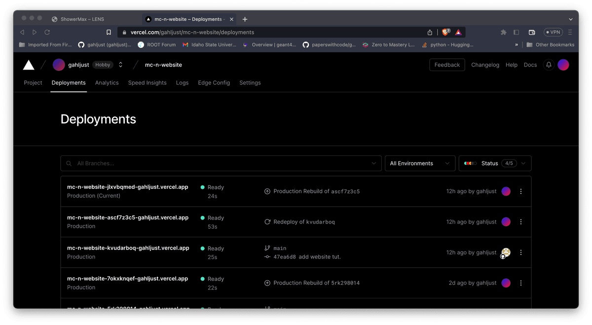Open the Idaho State University bookmark
The height and width of the screenshot is (325, 592).
(x=209, y=44)
